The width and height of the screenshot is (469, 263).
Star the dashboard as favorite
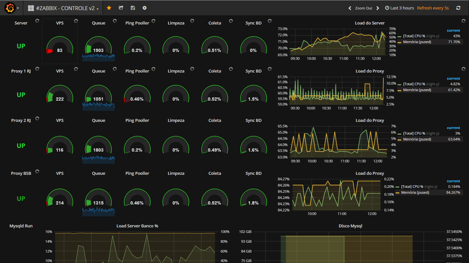coord(109,8)
